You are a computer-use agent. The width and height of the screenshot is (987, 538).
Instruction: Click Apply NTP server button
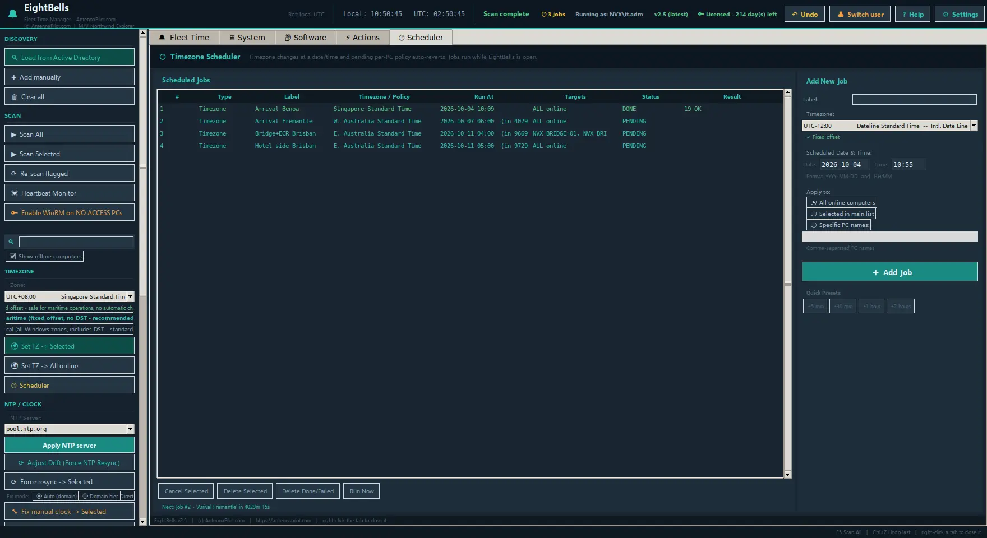[x=70, y=445]
